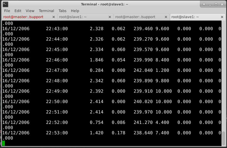The image size is (227, 148).
Task: Click the terminal vertical scrollbar handle
Action: pos(224,138)
